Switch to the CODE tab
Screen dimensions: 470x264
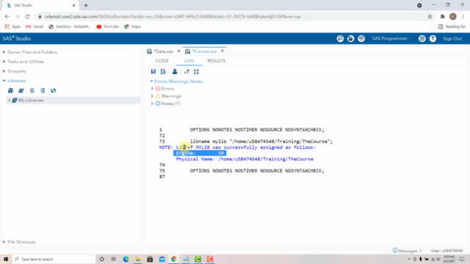[x=162, y=61]
